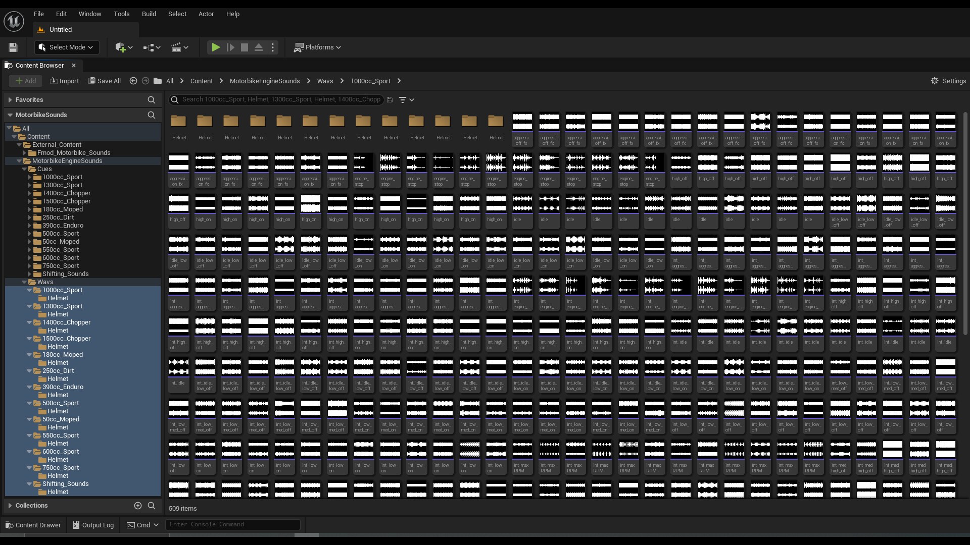Expand the Favorites section
This screenshot has width=970, height=545.
10,100
